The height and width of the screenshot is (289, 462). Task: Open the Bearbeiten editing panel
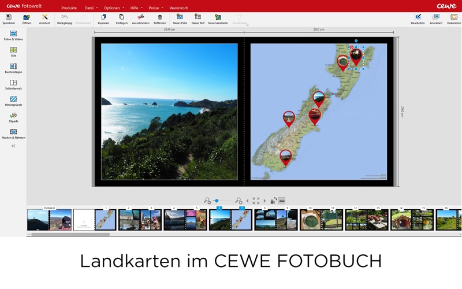(418, 19)
